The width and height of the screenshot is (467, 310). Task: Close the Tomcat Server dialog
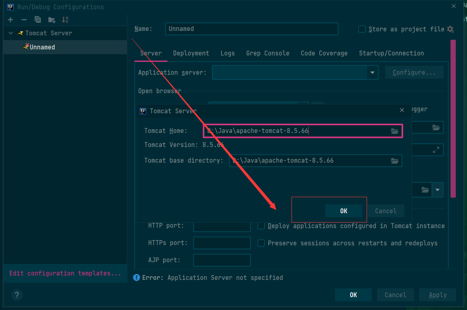pos(402,110)
